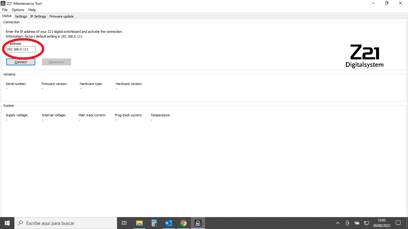Switch to the Settings tab
Viewport: 408px width, 229px height.
point(21,16)
